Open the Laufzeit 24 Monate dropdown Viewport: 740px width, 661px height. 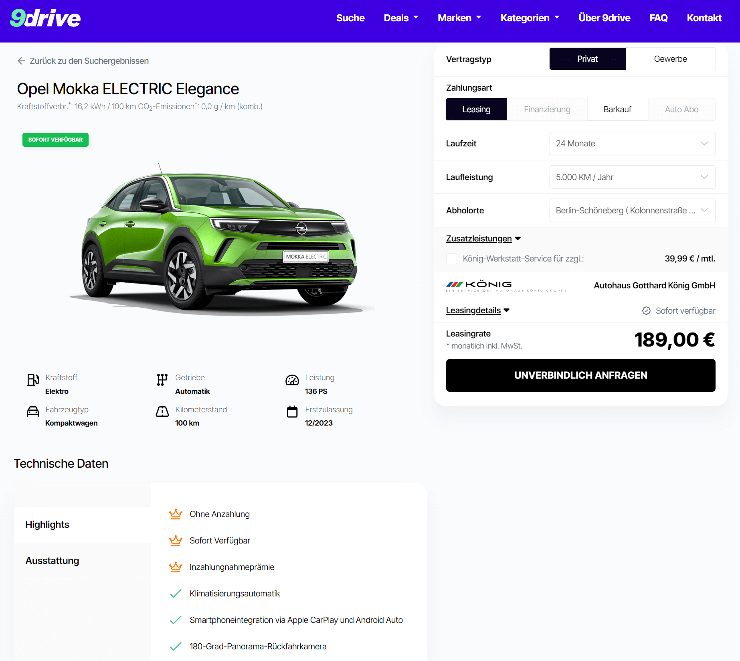click(x=632, y=144)
